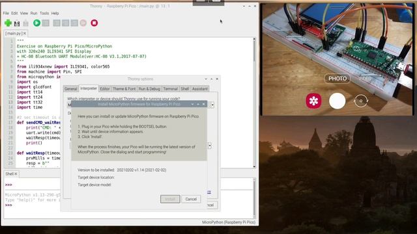Close the Shell panel tab

(x=16, y=174)
